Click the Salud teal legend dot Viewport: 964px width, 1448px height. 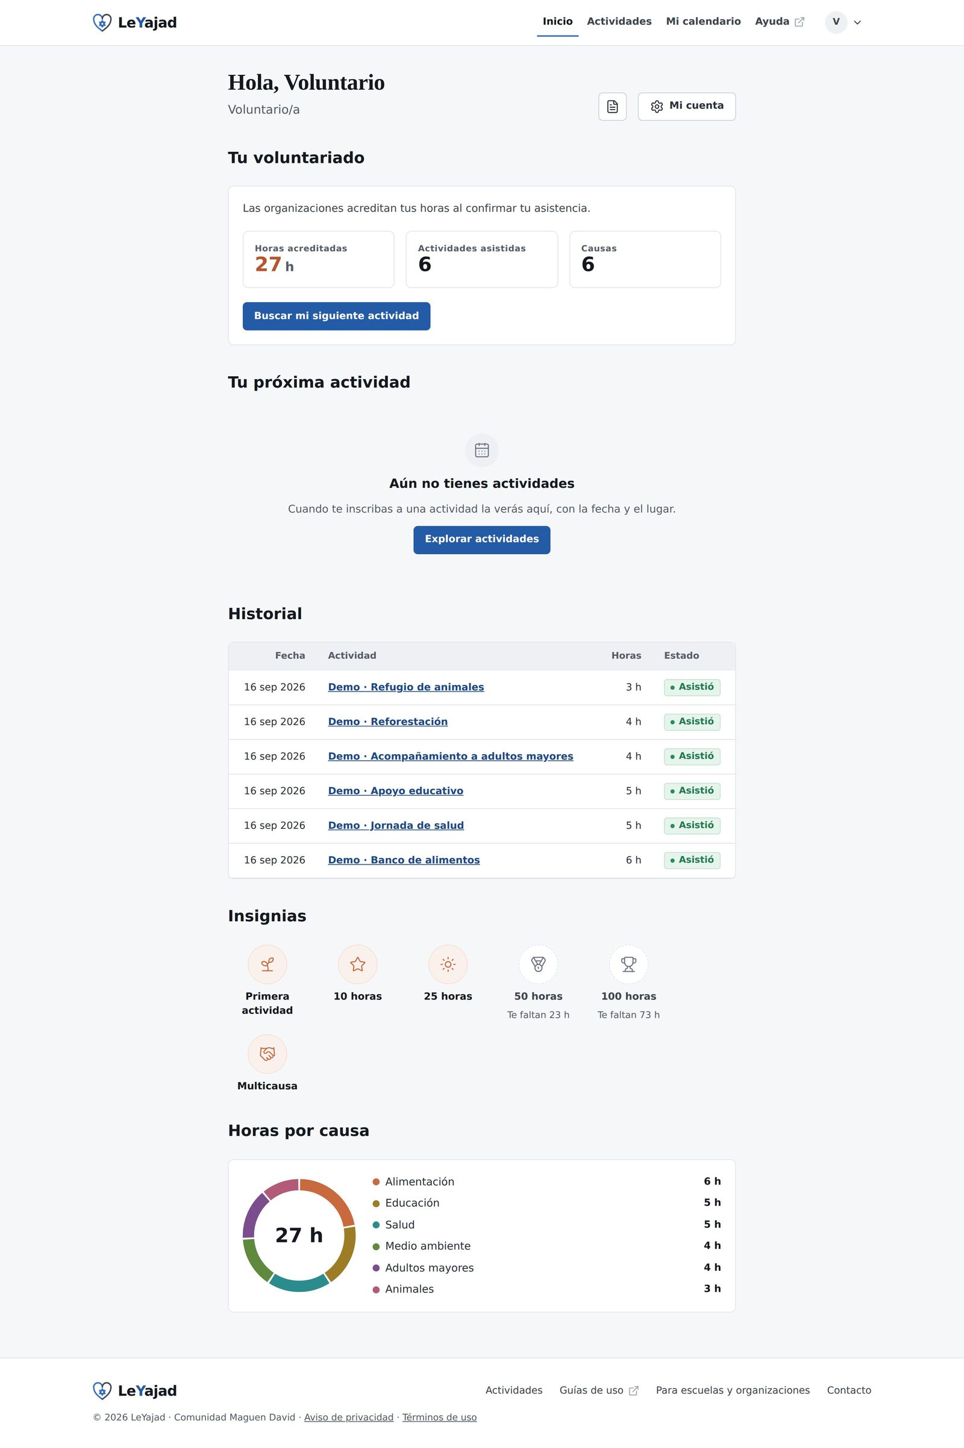click(x=376, y=1225)
